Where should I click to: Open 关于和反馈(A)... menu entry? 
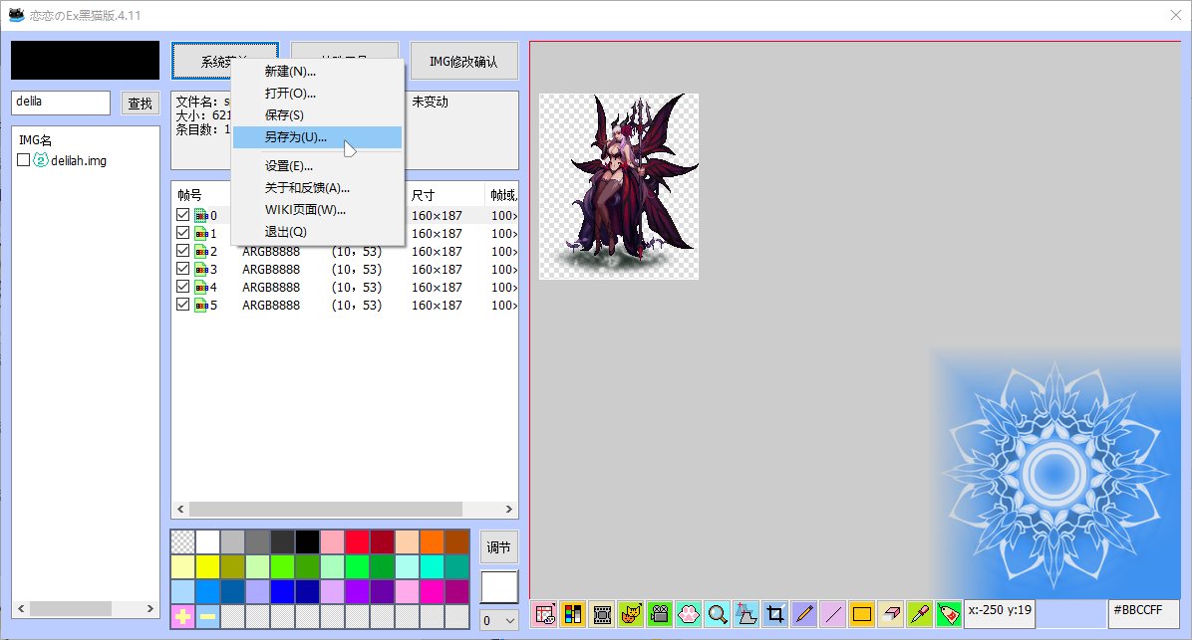click(317, 187)
